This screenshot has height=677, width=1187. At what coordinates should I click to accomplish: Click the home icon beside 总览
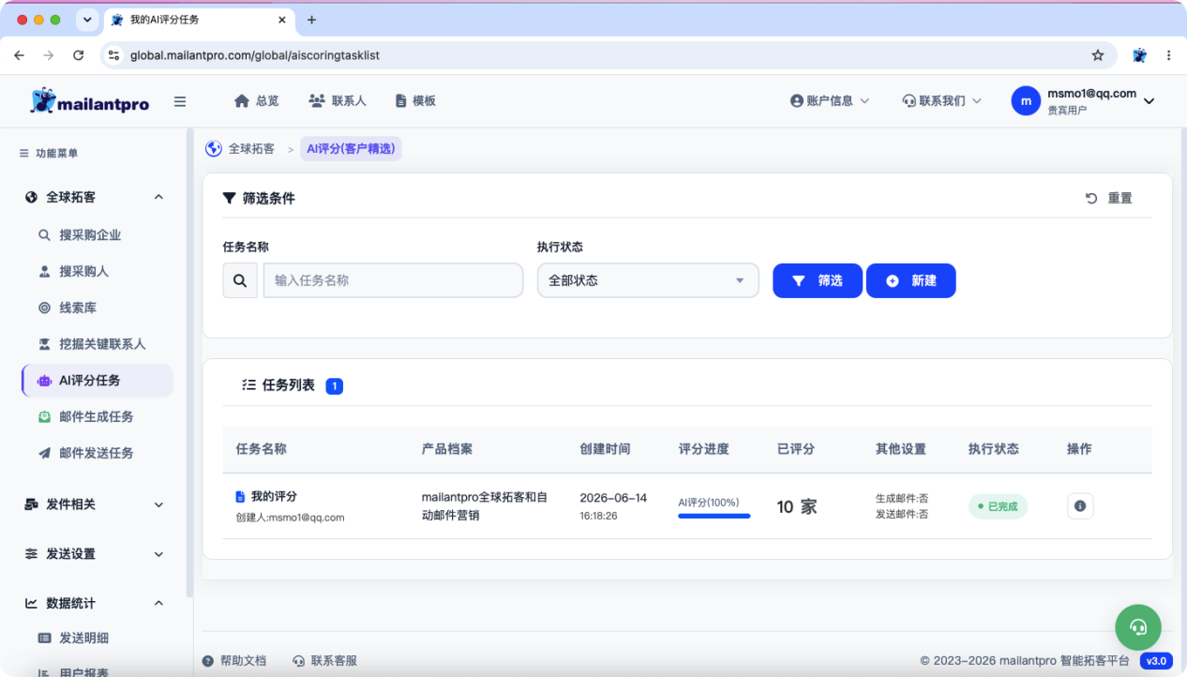pos(242,100)
